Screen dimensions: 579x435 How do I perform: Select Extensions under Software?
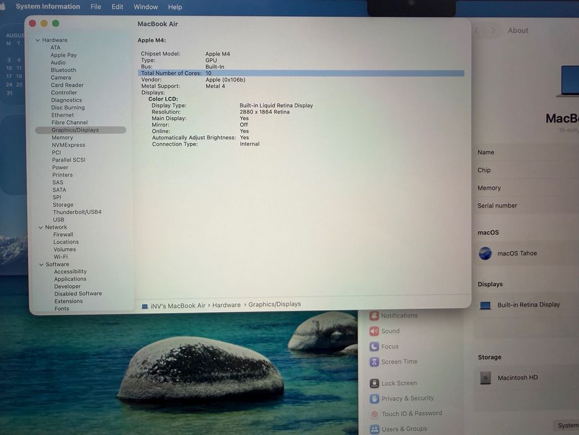68,301
